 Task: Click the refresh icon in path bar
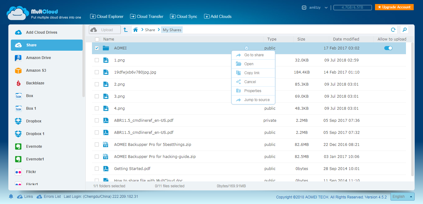point(393,30)
